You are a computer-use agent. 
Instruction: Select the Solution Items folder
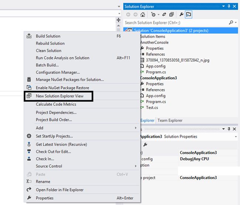[x=153, y=37]
